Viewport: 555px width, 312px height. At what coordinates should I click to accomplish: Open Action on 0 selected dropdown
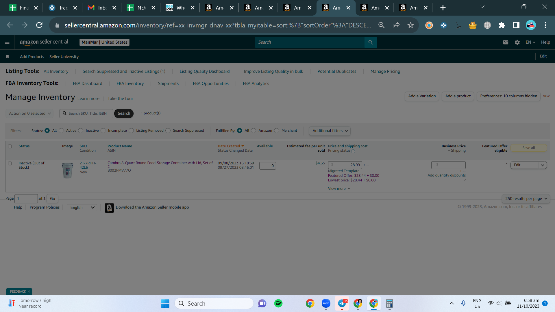30,114
